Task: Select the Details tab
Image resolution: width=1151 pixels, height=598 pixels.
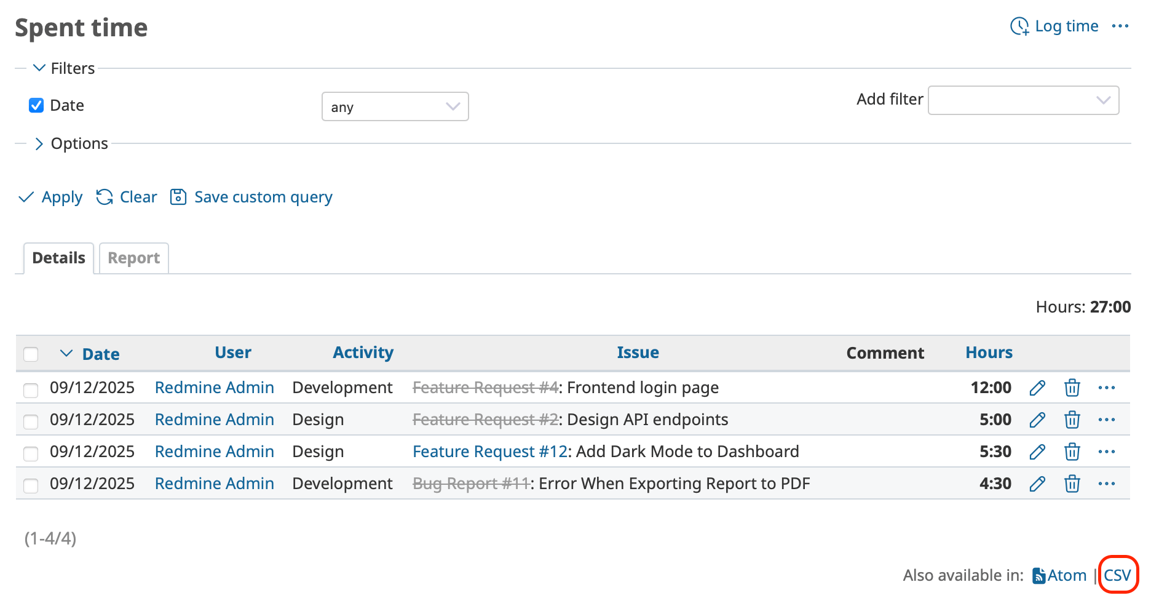Action: coord(58,258)
